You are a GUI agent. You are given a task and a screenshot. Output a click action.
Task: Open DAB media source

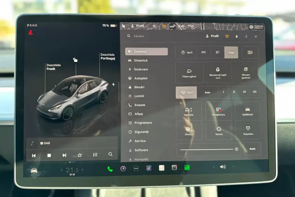point(45,143)
